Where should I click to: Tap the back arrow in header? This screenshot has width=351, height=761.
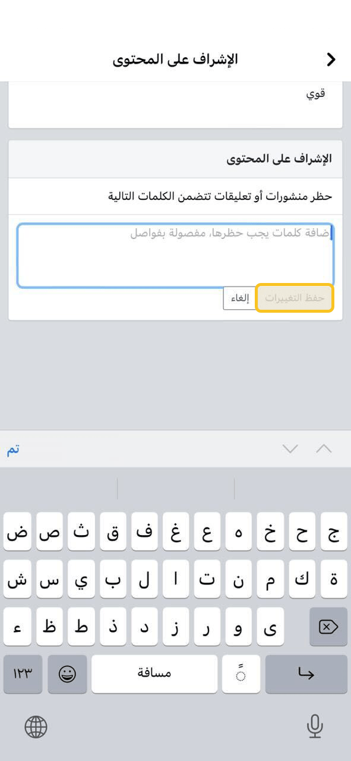coord(331,59)
